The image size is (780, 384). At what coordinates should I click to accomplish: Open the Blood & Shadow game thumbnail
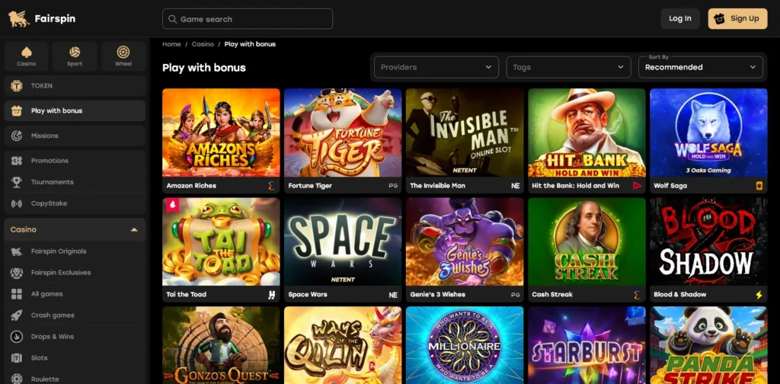[708, 242]
